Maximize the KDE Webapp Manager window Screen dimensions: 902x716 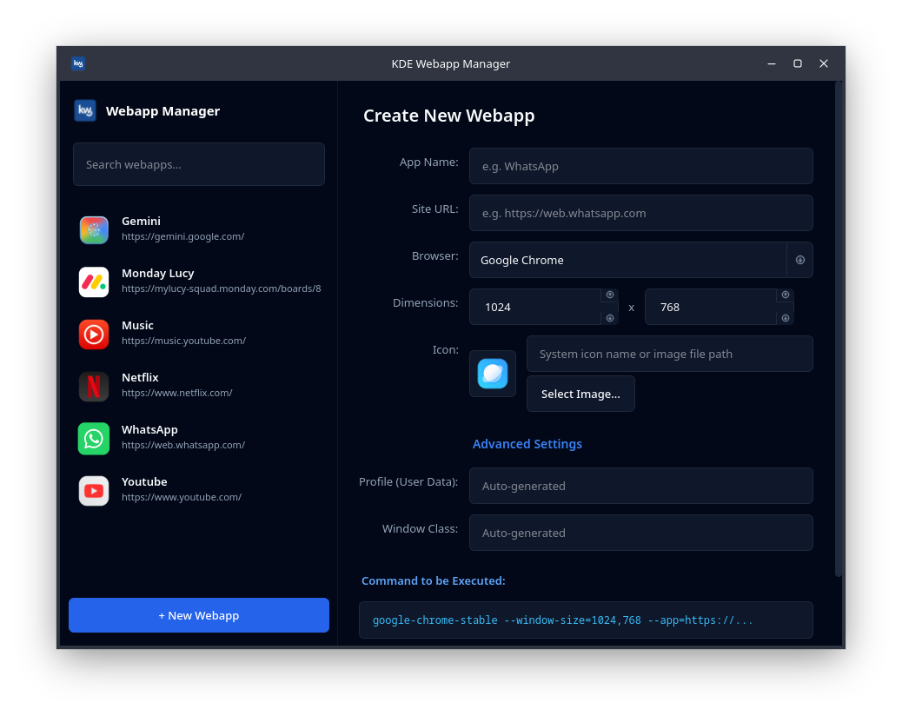(798, 63)
